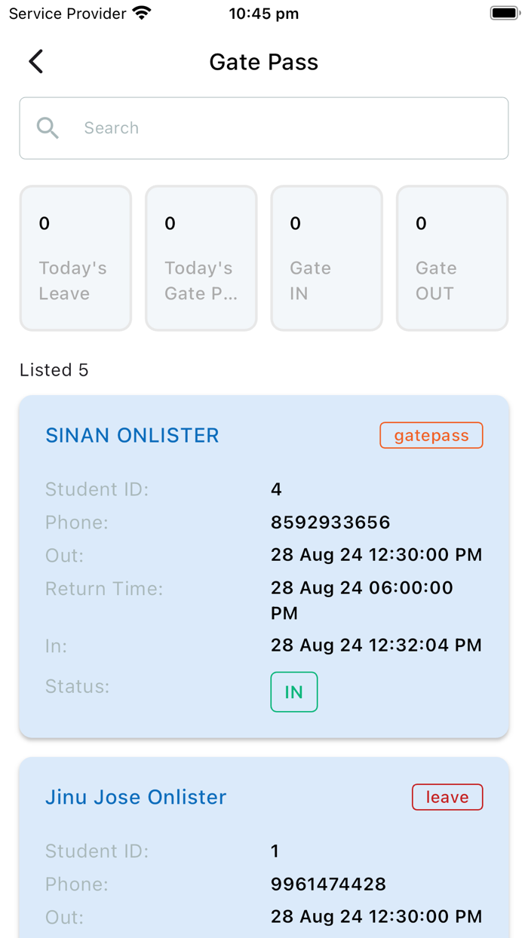Open the Gate Pass title header
The image size is (528, 938).
click(x=263, y=62)
